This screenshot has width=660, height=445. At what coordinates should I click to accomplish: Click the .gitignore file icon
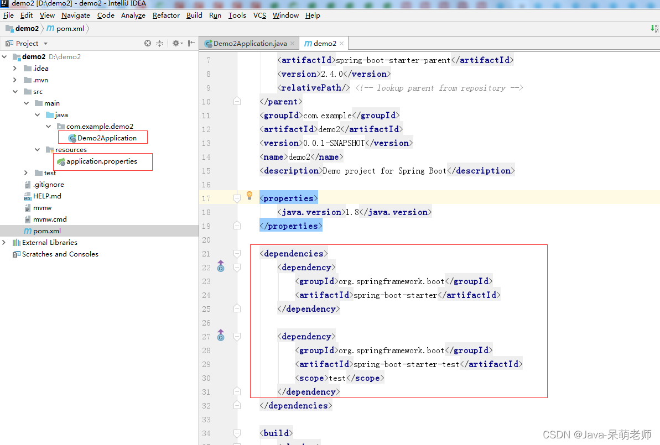pos(27,185)
